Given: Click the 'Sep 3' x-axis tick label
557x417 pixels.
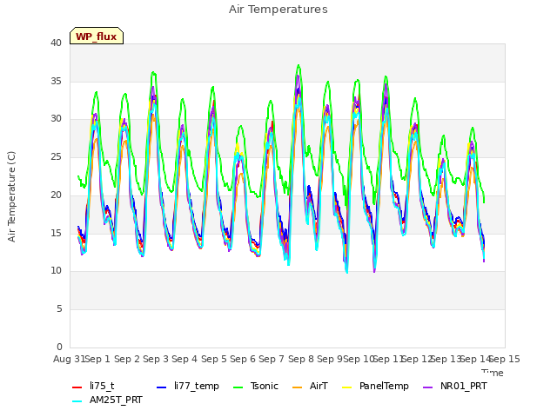Looking at the screenshot, I should [x=156, y=359].
